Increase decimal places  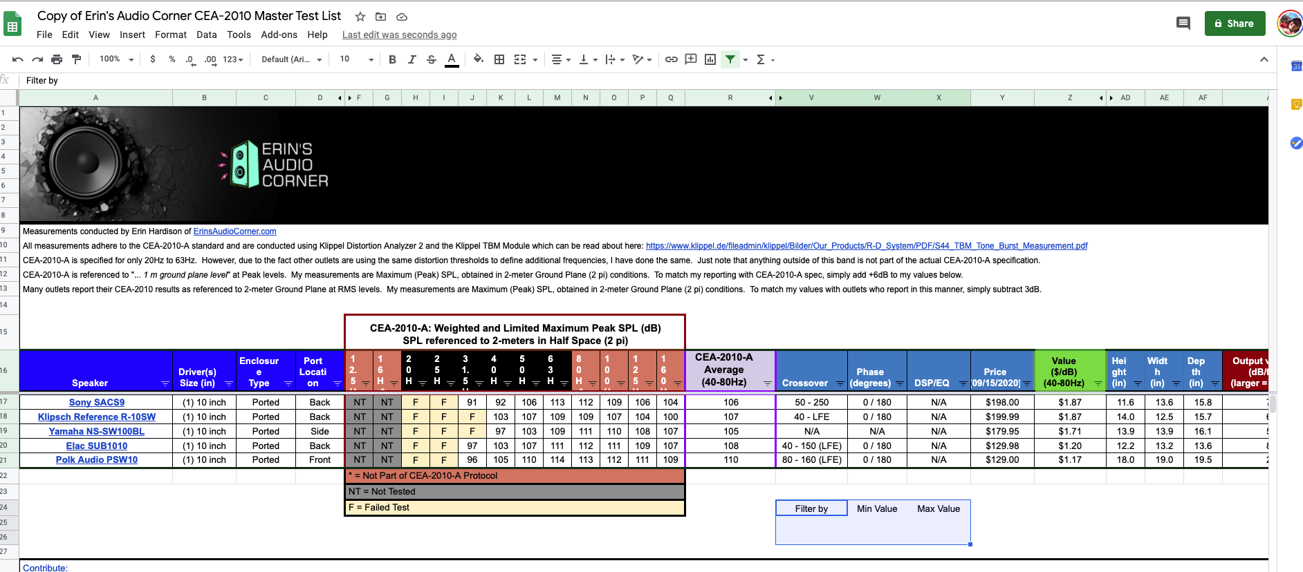pyautogui.click(x=210, y=59)
